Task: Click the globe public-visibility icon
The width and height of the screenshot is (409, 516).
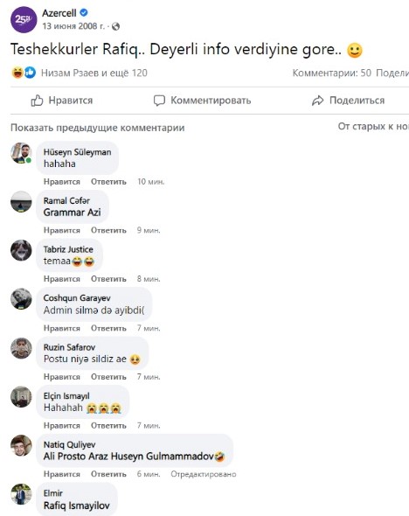Action: tap(115, 26)
